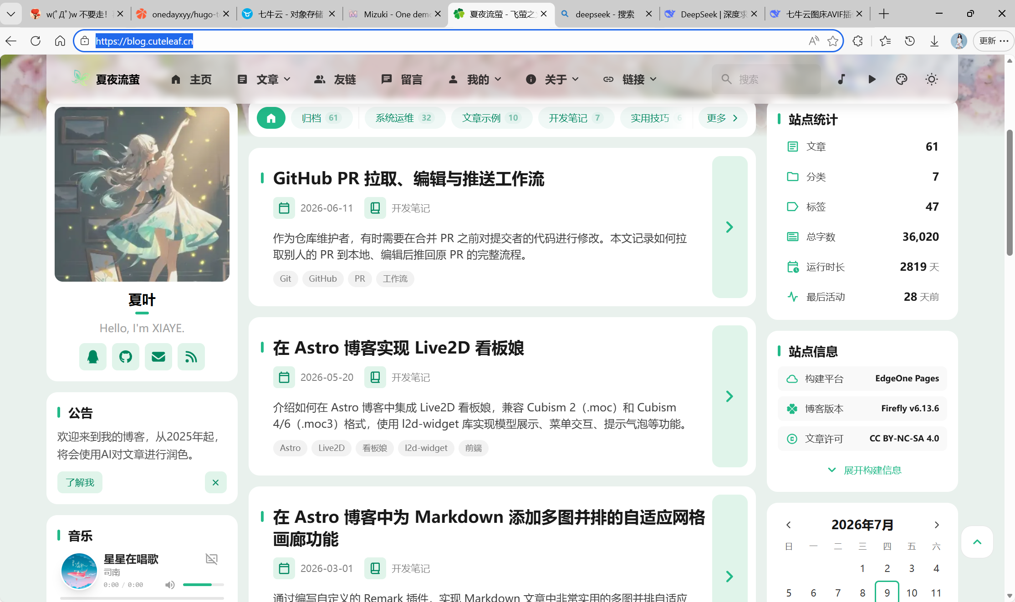Add page to favorites star icon
Screen dimensions: 1015x602
[833, 41]
